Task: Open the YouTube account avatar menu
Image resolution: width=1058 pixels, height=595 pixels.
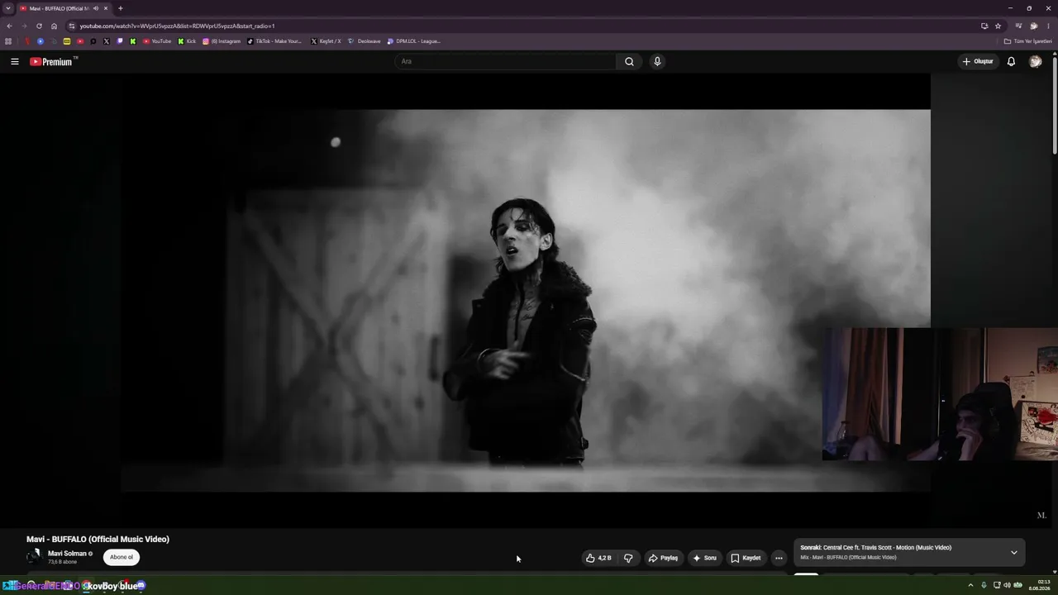Action: pyautogui.click(x=1035, y=61)
